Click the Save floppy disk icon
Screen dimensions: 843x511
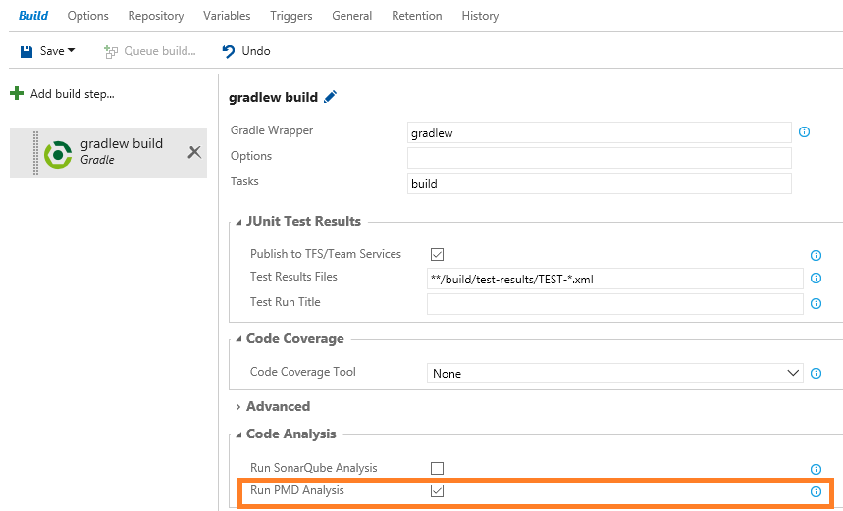26,51
